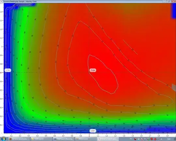
Task: Click the network tray icon
Action: (158, 139)
